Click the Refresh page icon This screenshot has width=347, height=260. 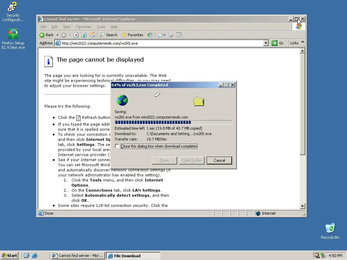[84, 35]
